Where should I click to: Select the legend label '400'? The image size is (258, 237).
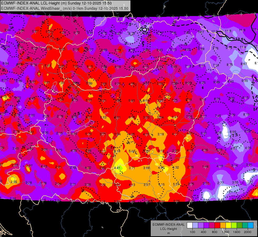pyautogui.click(x=203, y=232)
